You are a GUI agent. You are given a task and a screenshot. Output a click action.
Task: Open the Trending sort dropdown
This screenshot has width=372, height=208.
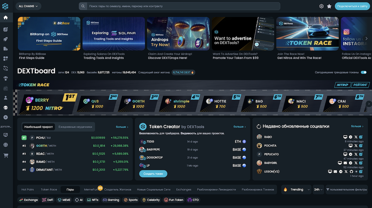pyautogui.click(x=296, y=189)
